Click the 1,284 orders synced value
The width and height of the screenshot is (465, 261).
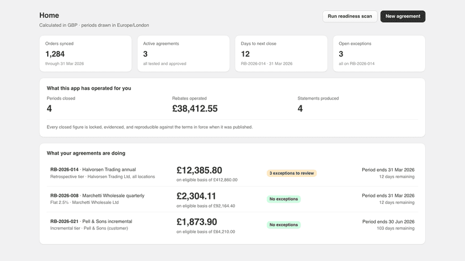pyautogui.click(x=55, y=54)
